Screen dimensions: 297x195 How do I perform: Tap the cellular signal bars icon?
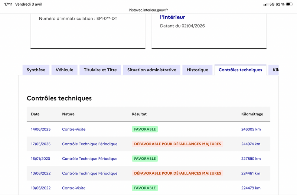(x=265, y=4)
